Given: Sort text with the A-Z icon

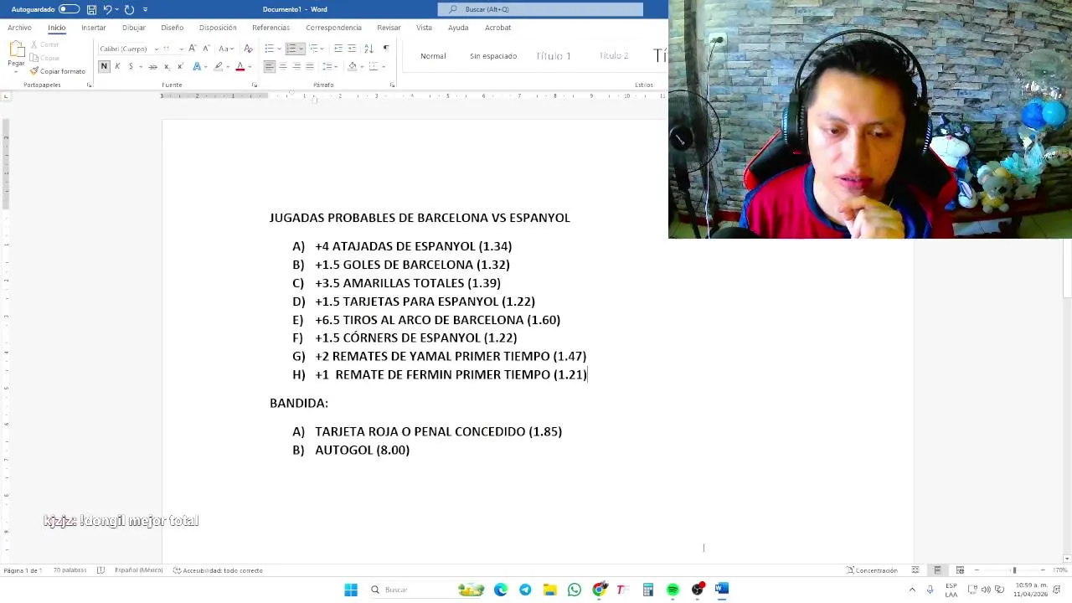Looking at the screenshot, I should pos(368,49).
